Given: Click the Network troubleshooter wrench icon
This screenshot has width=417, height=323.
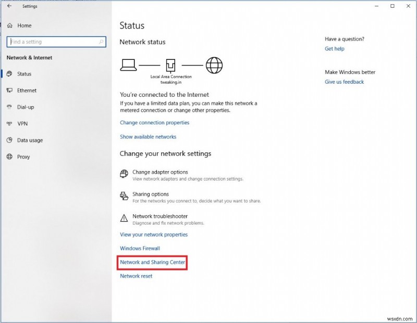Looking at the screenshot, I should [124, 218].
